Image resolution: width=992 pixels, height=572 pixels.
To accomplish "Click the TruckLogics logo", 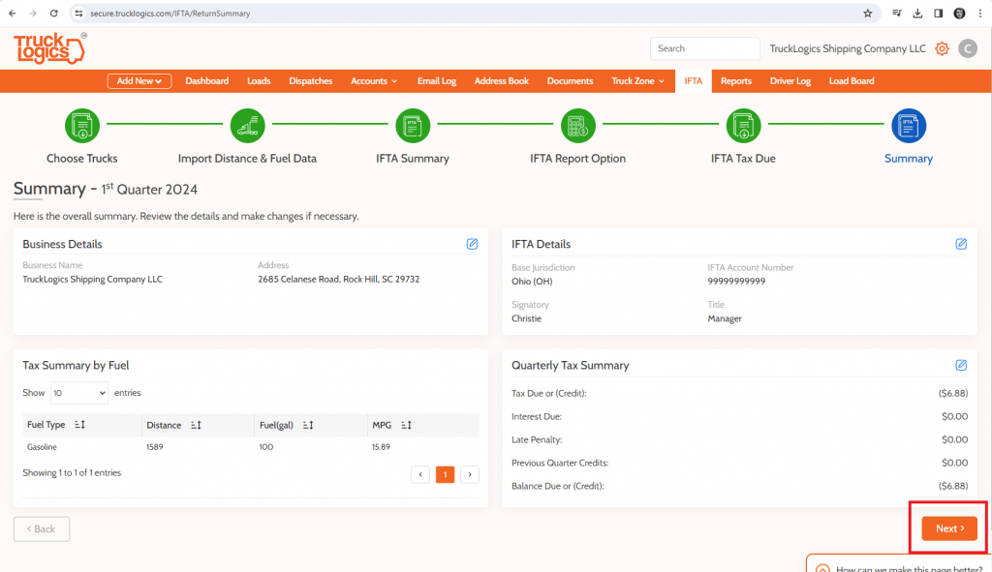I will click(x=49, y=48).
